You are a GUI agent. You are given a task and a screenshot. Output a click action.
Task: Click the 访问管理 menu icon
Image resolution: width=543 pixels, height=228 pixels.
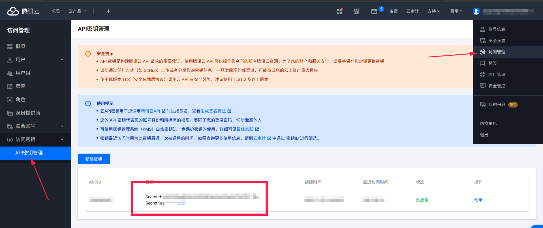pos(483,52)
